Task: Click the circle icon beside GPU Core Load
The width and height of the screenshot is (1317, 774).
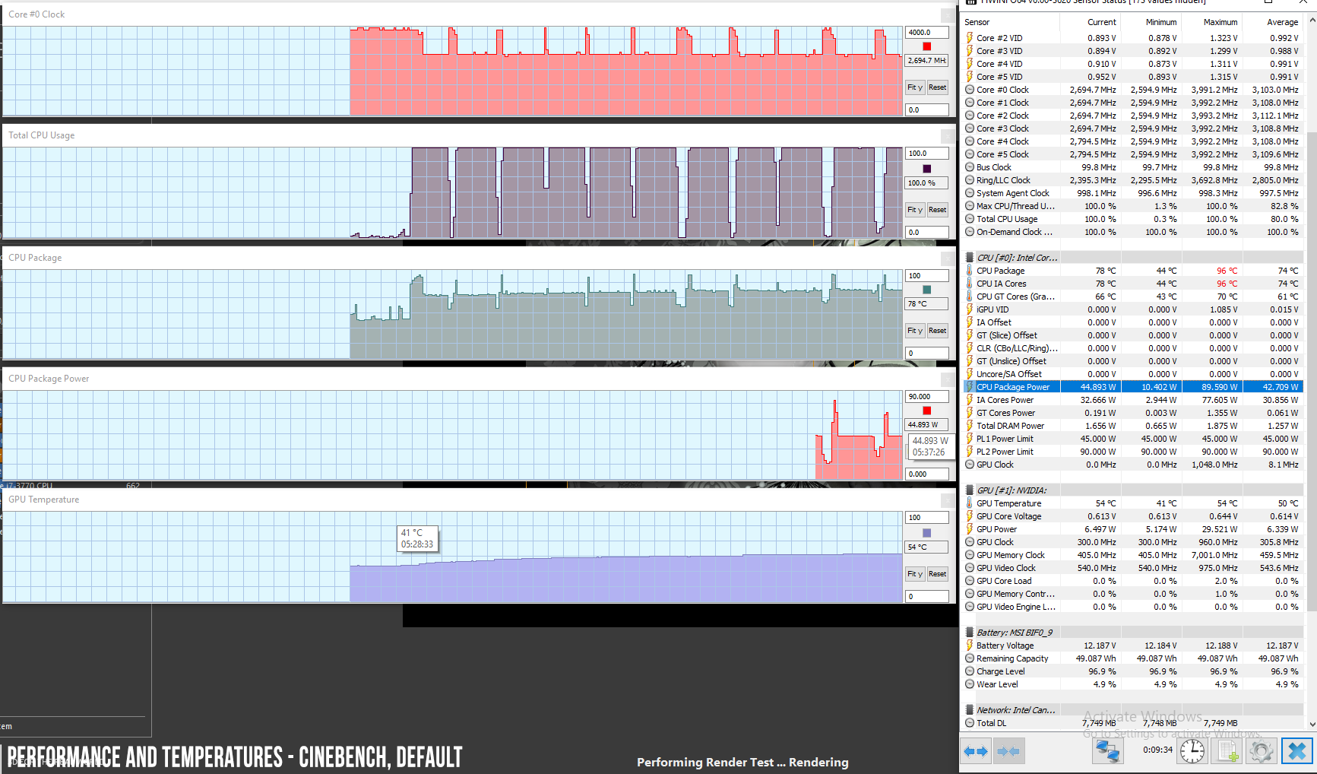Action: 970,581
